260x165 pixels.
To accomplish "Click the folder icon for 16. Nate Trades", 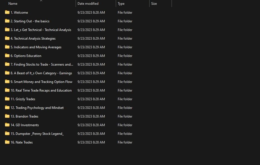I will 7,142.
